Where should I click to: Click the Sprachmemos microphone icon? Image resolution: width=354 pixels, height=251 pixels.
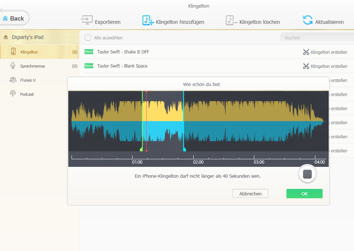13,66
